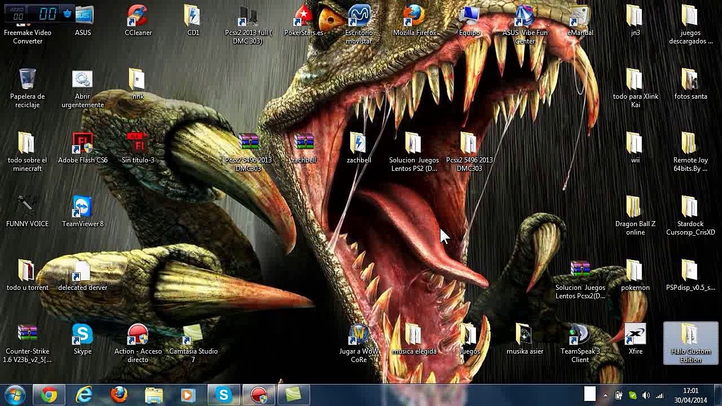Open the eManual shortcut
722x406 pixels.
(x=580, y=21)
